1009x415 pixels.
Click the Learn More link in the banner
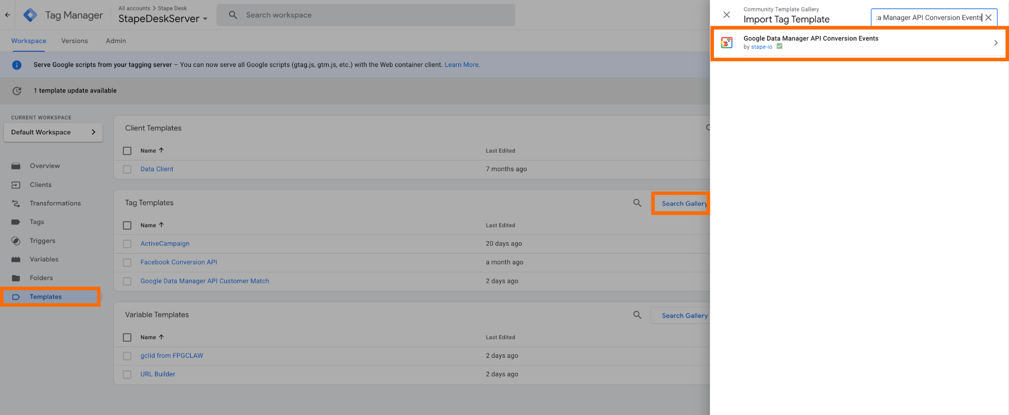(462, 64)
